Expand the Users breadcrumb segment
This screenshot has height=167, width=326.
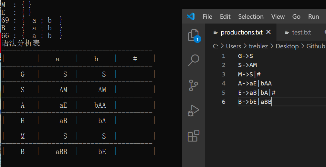point(234,46)
